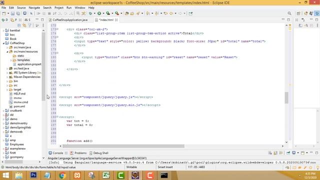Click the Package Explorer vertical scrollbar
Viewport: 320px width, 180px height.
pos(43,66)
